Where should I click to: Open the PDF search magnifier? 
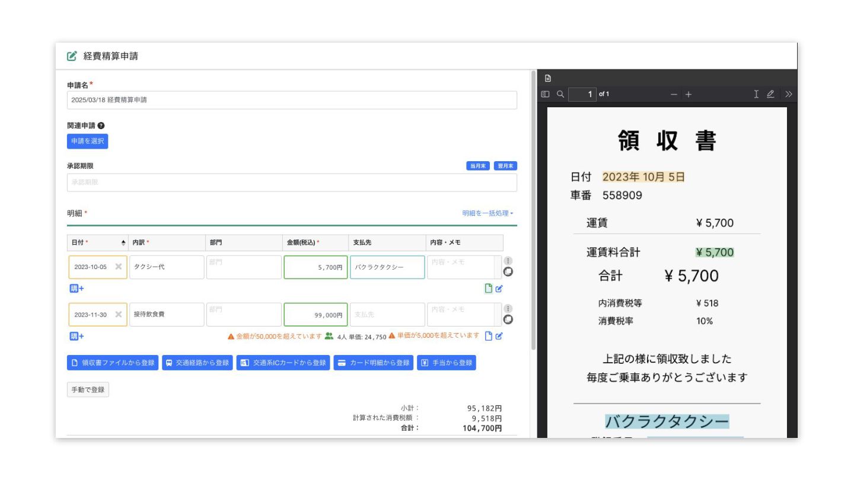point(560,94)
